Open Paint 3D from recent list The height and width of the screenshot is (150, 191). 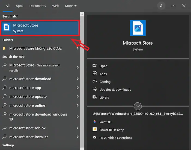[x=105, y=122]
